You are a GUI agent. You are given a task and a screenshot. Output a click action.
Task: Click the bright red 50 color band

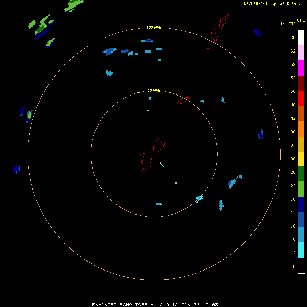[301, 98]
